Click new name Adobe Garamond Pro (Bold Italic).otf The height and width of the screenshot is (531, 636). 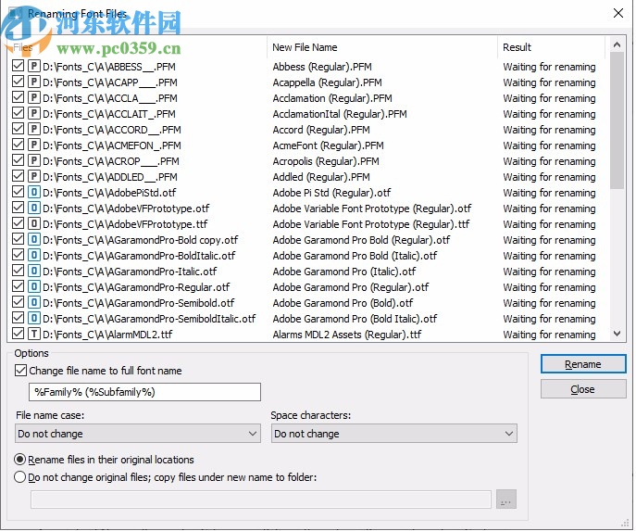pyautogui.click(x=355, y=319)
